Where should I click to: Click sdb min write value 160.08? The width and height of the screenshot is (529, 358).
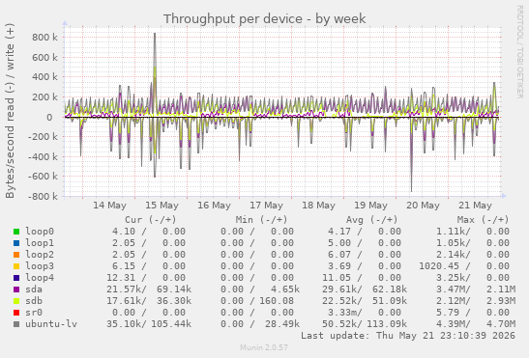tap(277, 301)
